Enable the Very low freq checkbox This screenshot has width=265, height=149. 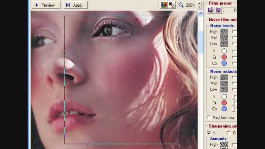(x=209, y=118)
